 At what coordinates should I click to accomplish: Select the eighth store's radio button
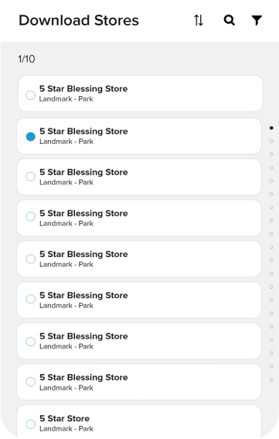tap(30, 382)
